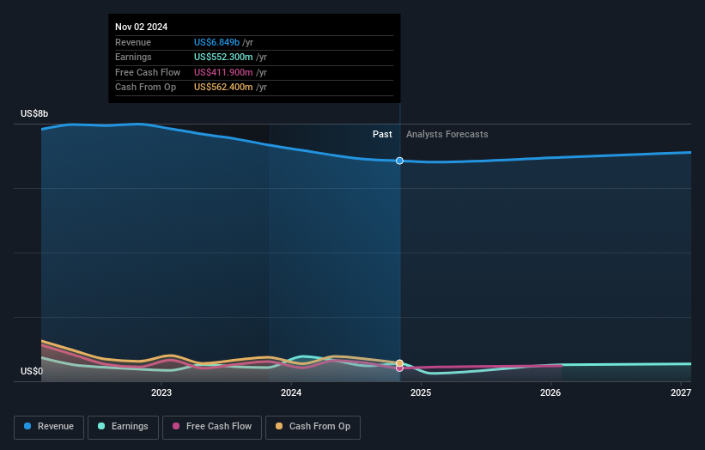705x450 pixels.
Task: Click the Free Cash Flow row label in tooltip
Action: (x=148, y=72)
